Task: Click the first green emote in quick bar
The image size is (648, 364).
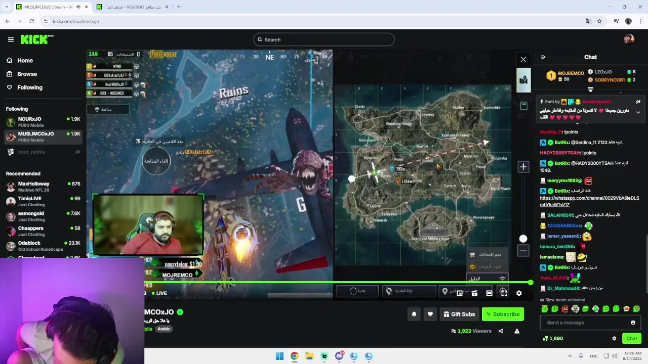Action: (x=545, y=308)
